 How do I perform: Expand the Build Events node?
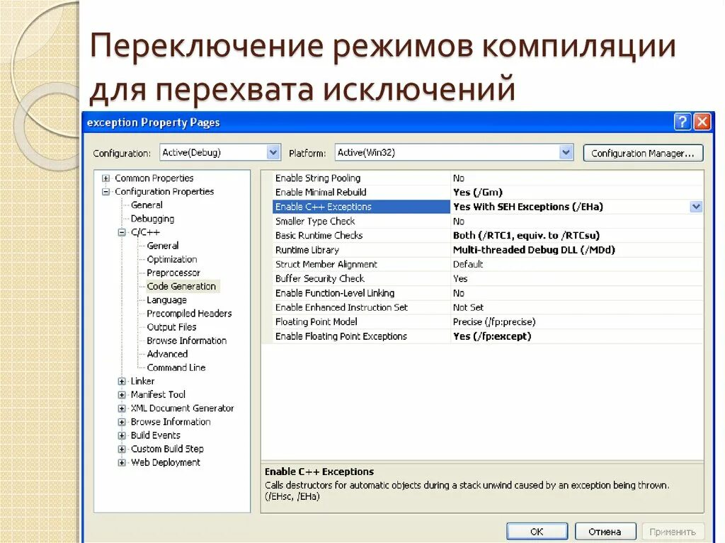point(122,435)
